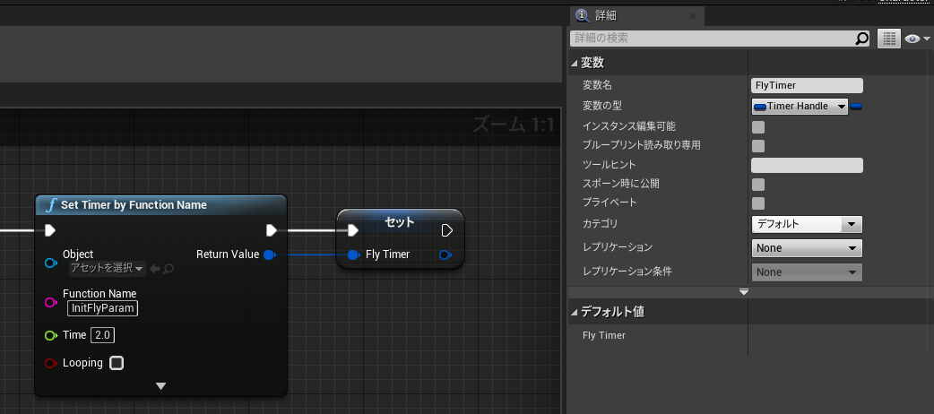Click the Return Value output pin
Screen dimensions: 934x414
[269, 254]
